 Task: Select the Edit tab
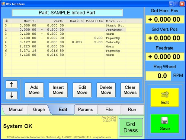(x=63, y=109)
